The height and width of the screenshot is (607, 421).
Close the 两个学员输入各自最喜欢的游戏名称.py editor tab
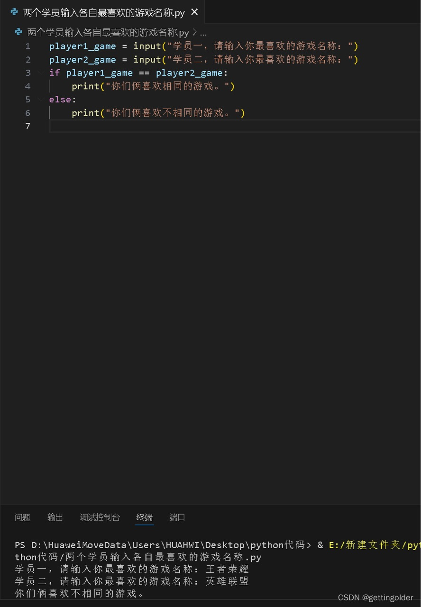(x=194, y=12)
